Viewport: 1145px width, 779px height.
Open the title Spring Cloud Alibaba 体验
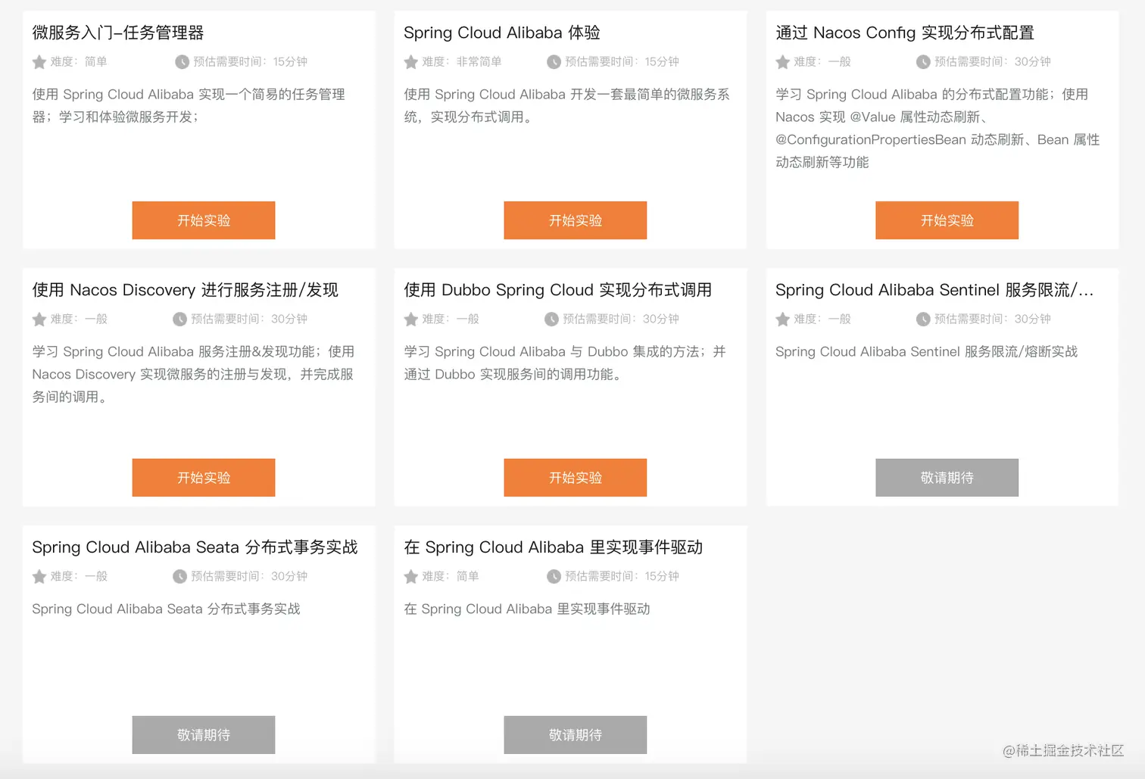502,33
